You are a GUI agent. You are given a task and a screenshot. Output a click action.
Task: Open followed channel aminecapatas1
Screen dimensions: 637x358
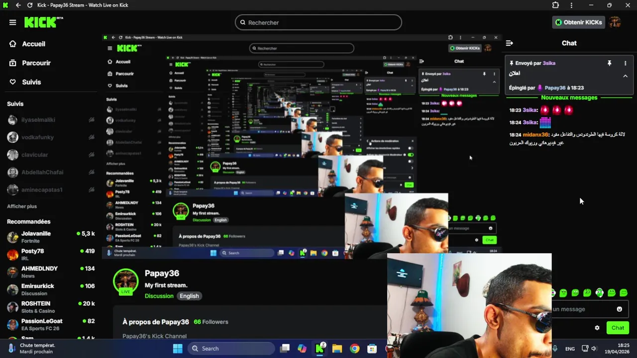click(50, 189)
